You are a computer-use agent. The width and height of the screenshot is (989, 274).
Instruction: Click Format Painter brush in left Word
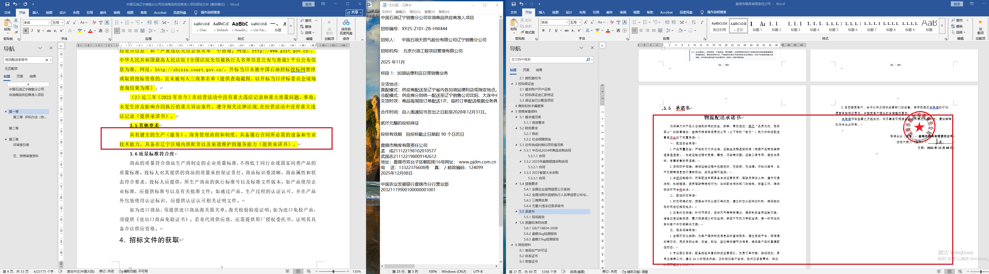click(x=16, y=33)
